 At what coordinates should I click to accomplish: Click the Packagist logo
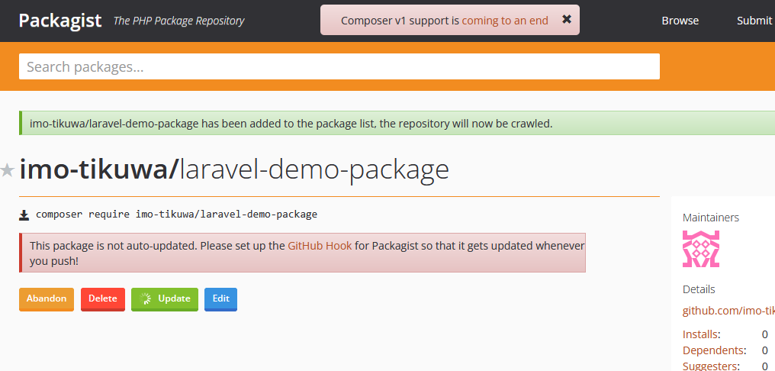point(59,21)
